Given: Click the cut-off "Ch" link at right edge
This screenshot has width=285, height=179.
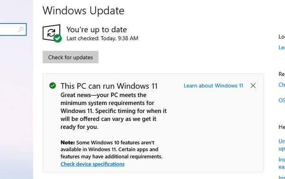Looking at the screenshot, I should click(282, 85).
